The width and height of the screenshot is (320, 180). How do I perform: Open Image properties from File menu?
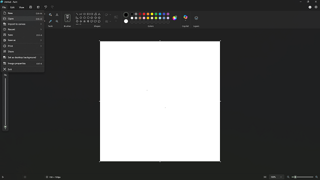point(22,63)
